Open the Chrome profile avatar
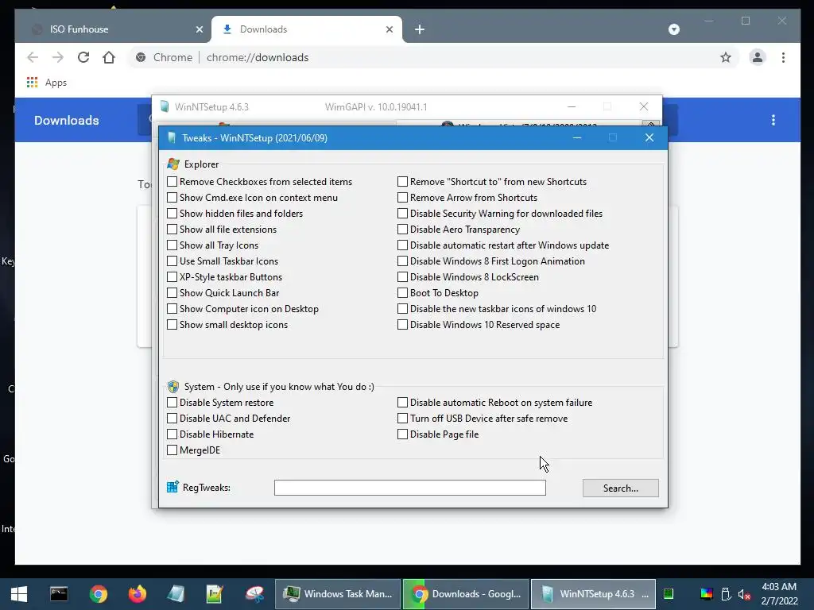 (758, 57)
